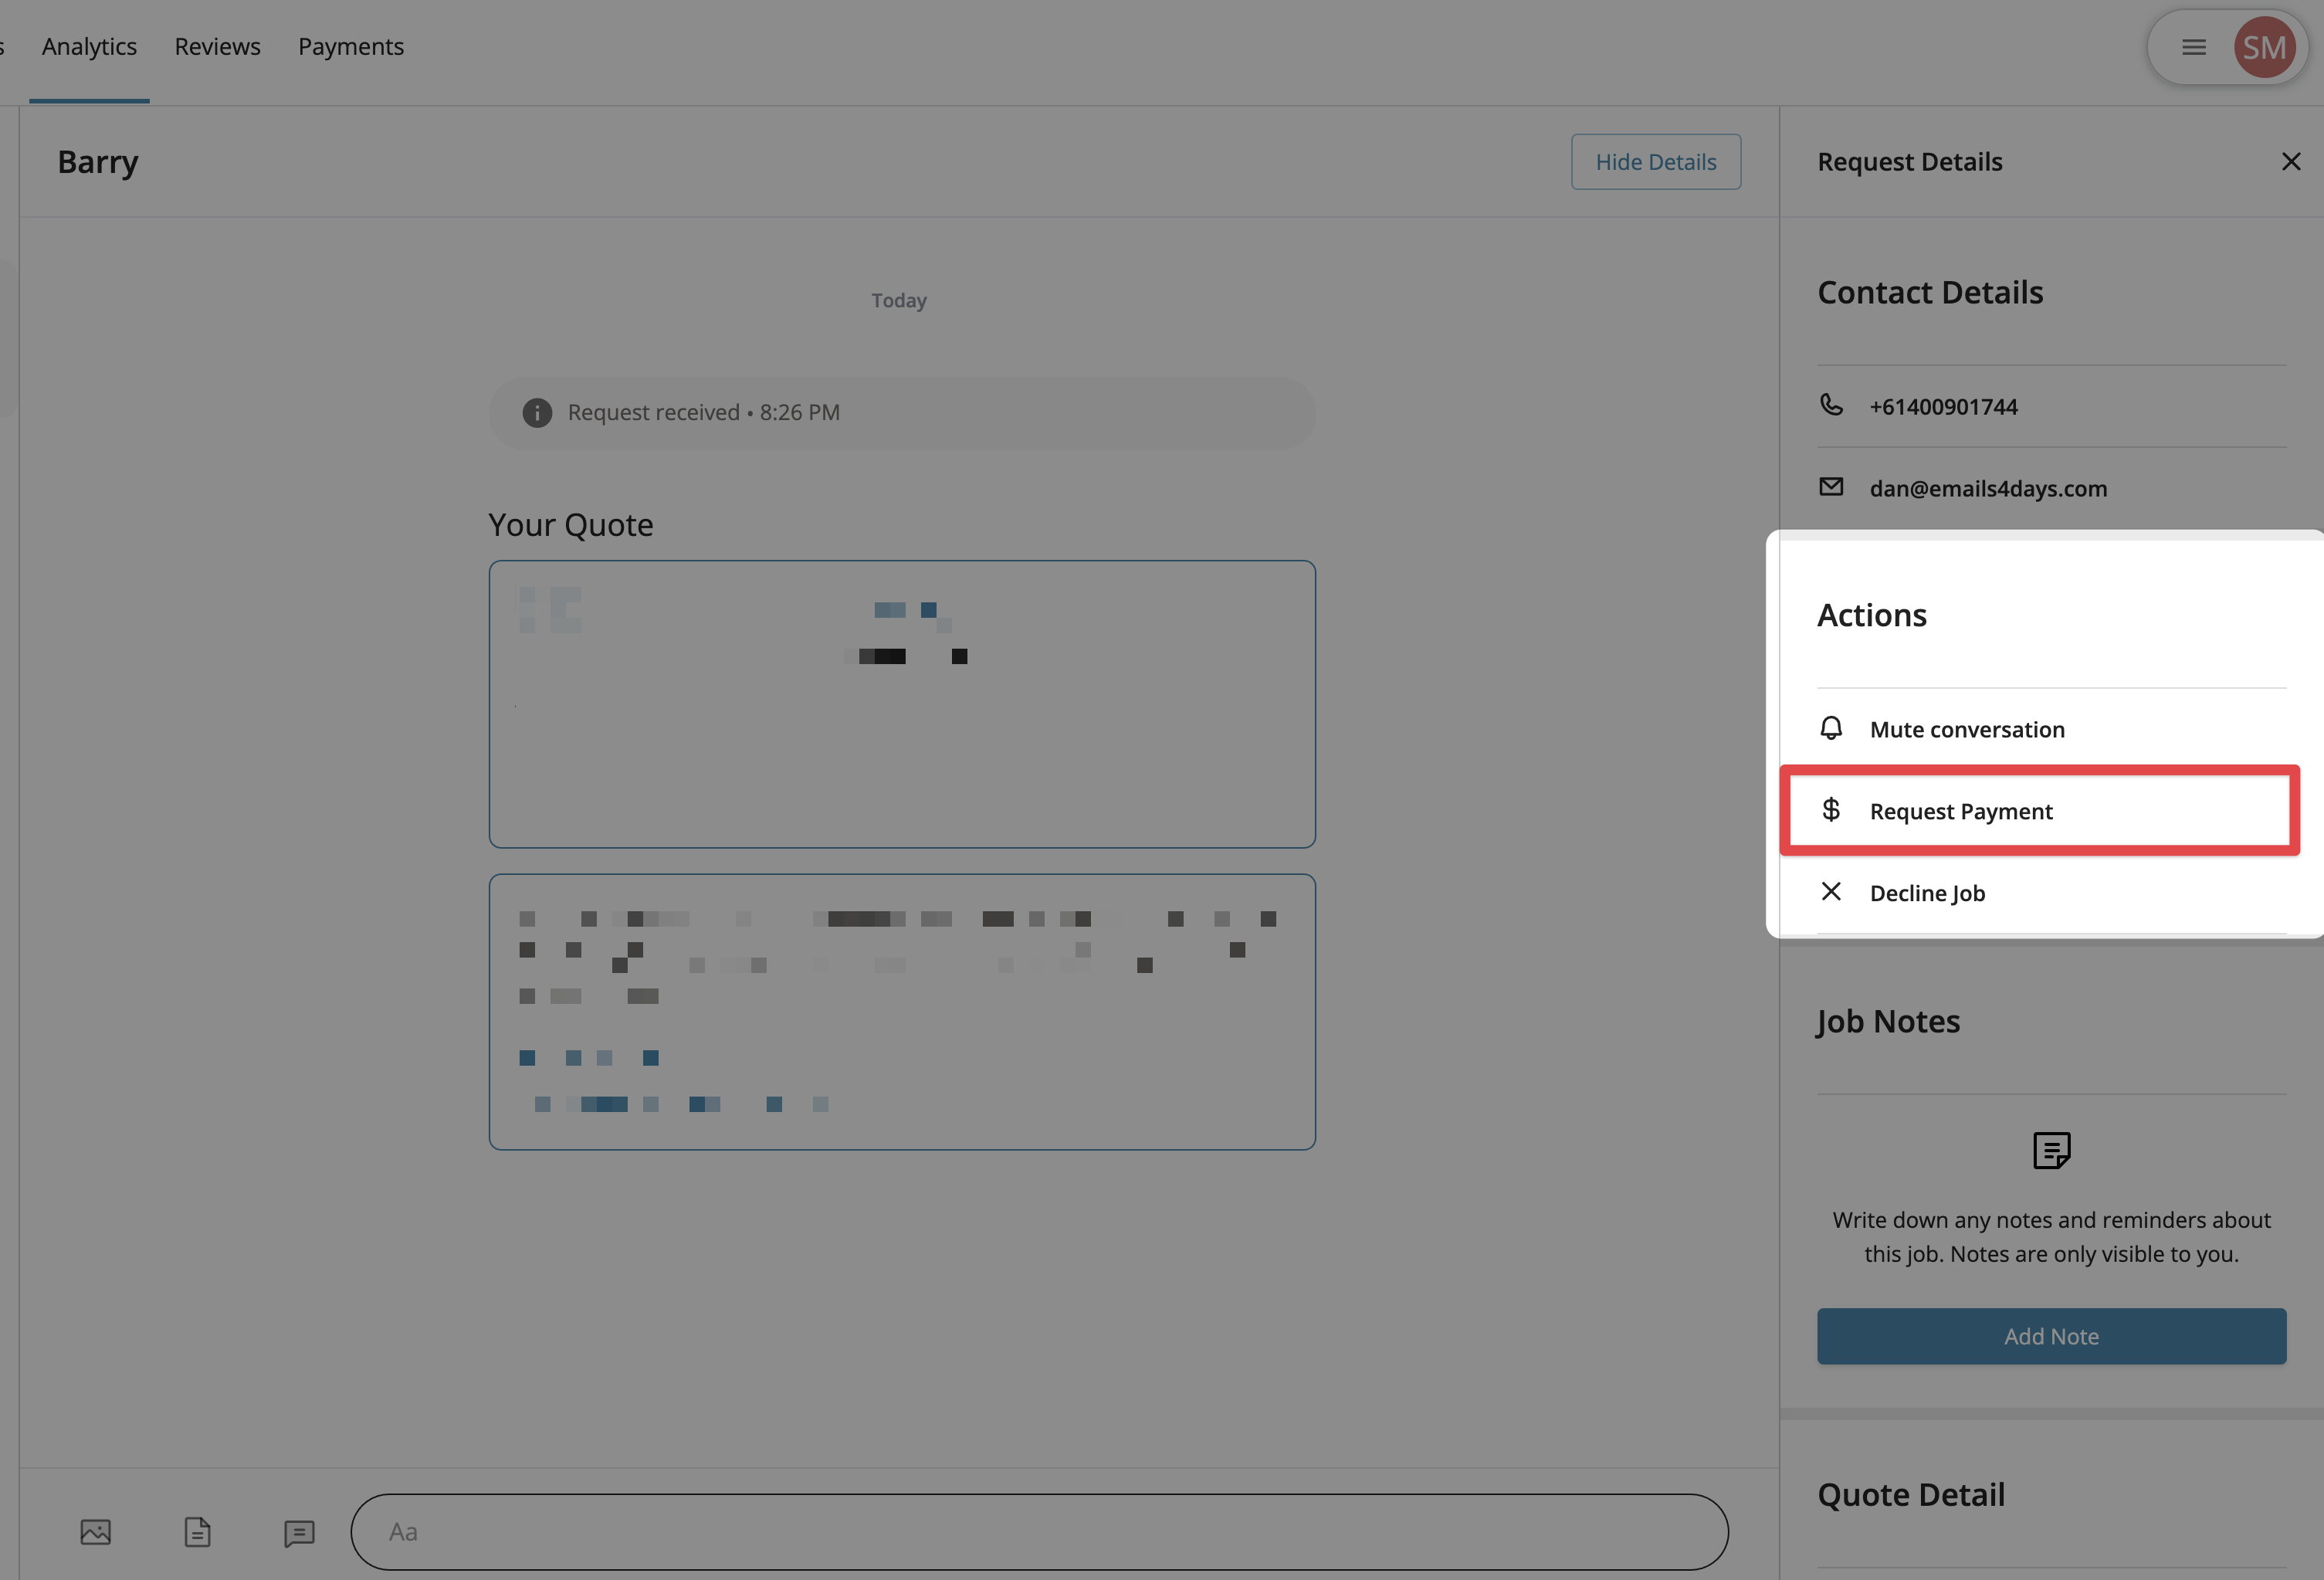Click the image attachment icon

pos(95,1532)
